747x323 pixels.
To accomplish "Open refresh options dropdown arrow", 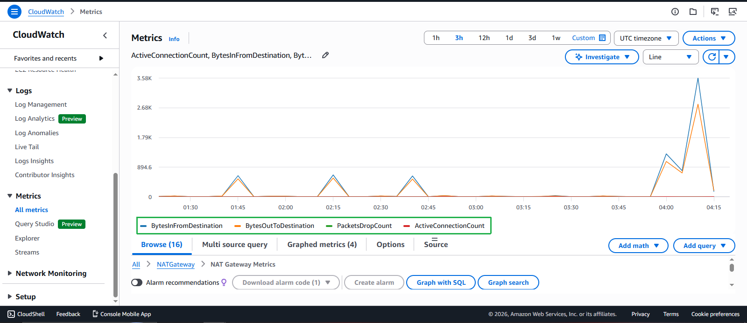I will coord(726,57).
